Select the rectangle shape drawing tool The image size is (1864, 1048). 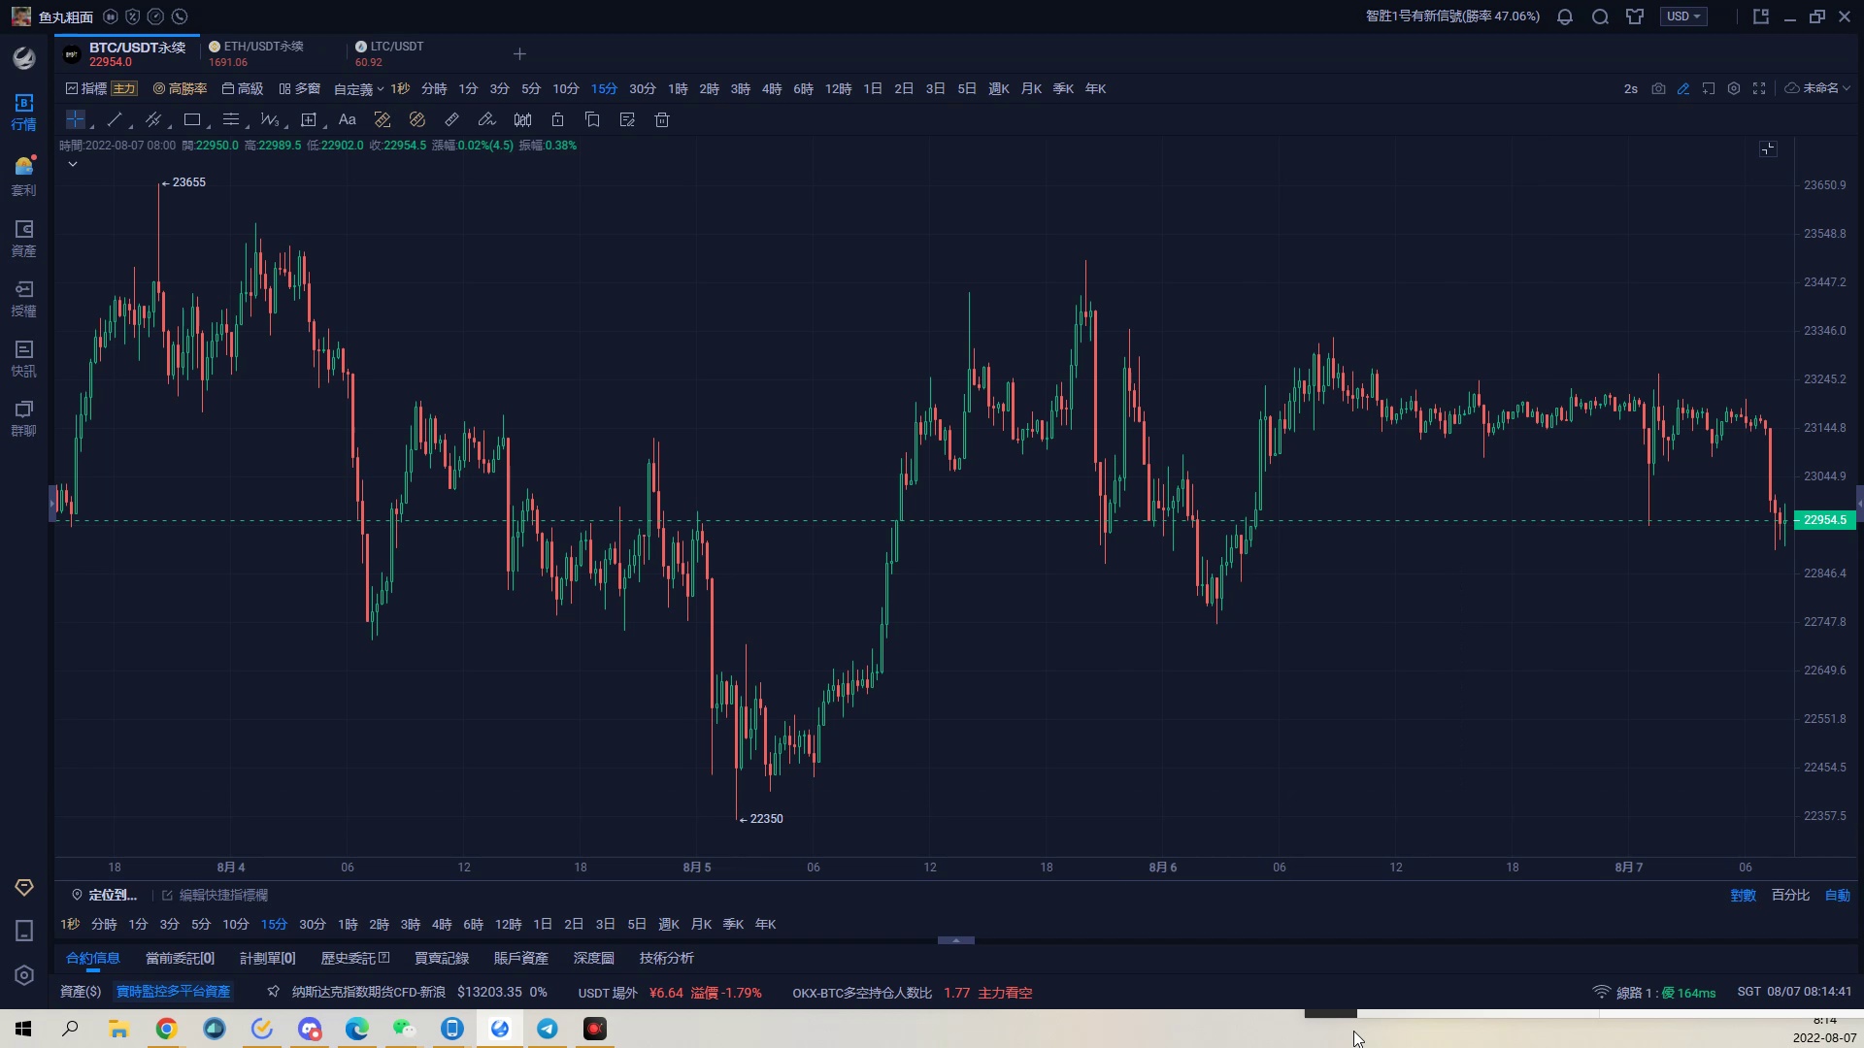tap(192, 119)
